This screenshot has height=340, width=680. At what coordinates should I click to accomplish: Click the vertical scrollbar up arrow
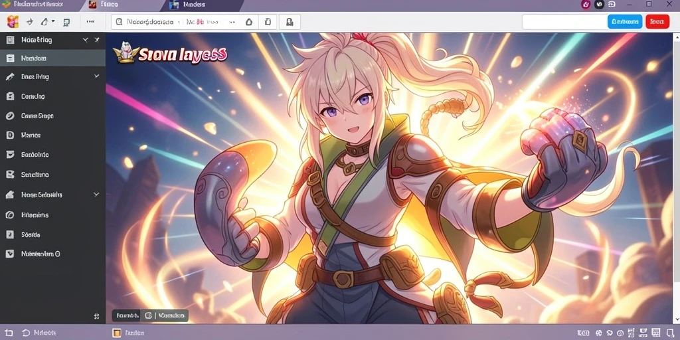[677, 39]
